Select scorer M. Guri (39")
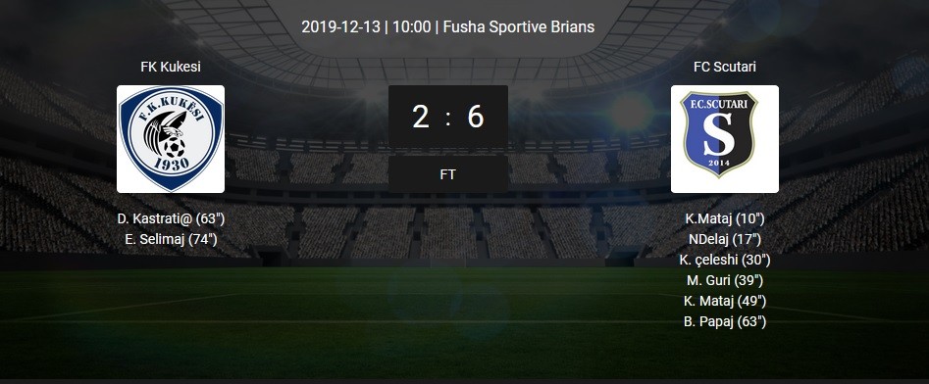This screenshot has width=929, height=384. tap(725, 280)
